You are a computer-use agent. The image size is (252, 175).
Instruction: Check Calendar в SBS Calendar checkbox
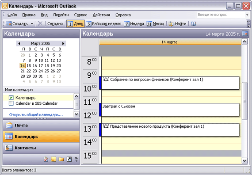11,103
